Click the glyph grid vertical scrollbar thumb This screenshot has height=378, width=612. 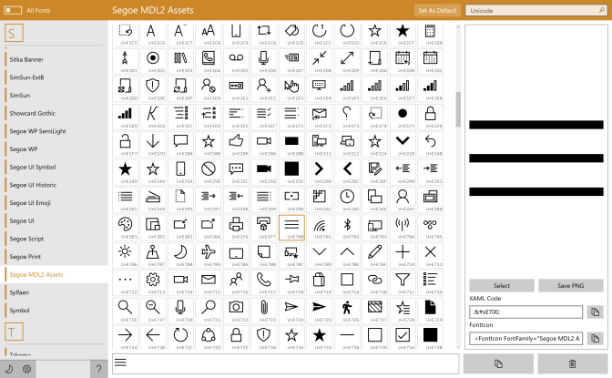click(x=458, y=109)
